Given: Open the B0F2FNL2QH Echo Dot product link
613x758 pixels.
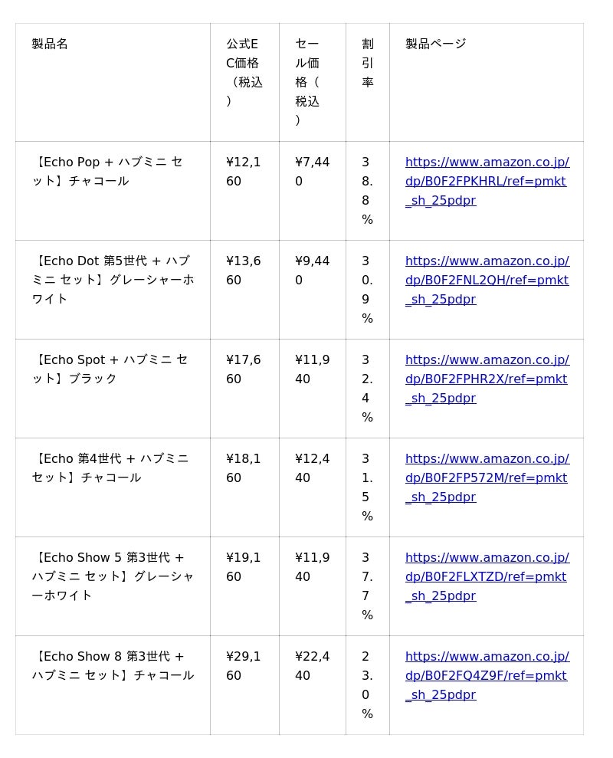Looking at the screenshot, I should [x=486, y=281].
